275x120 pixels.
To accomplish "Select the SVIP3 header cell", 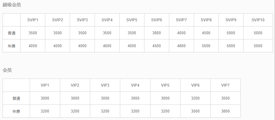I will [82, 20].
